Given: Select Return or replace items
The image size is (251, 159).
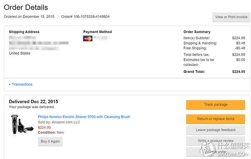Looking at the screenshot, I should coord(215,119).
